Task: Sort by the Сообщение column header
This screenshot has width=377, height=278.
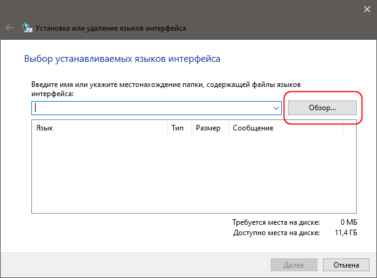Action: click(286, 128)
